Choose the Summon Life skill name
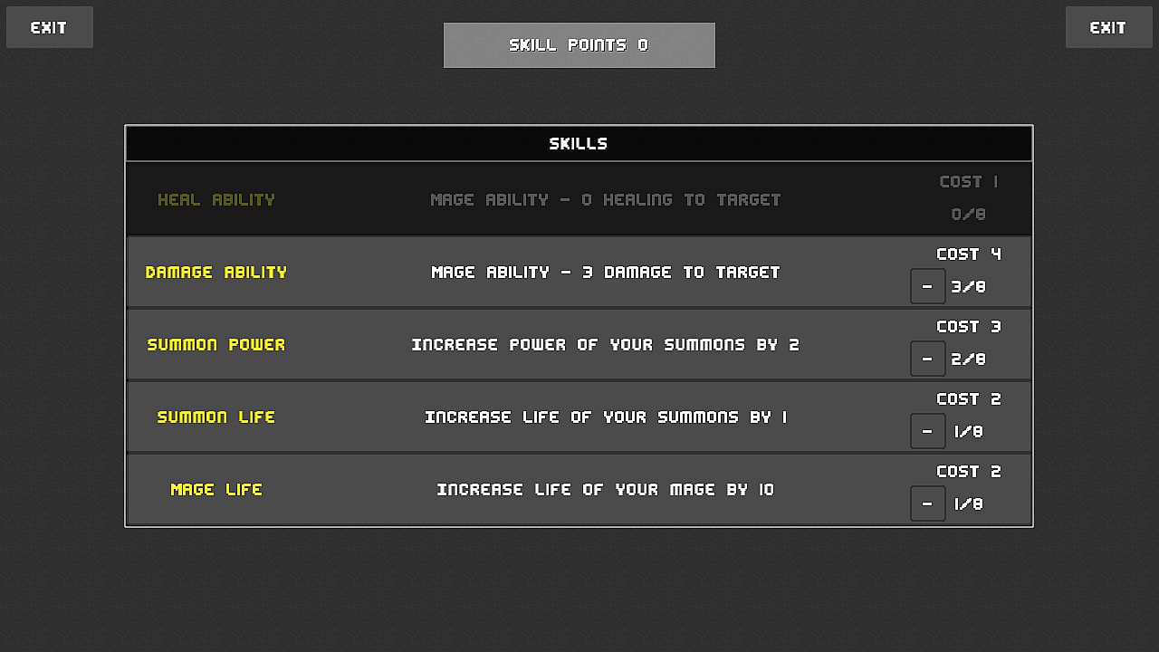The width and height of the screenshot is (1159, 652). point(216,417)
